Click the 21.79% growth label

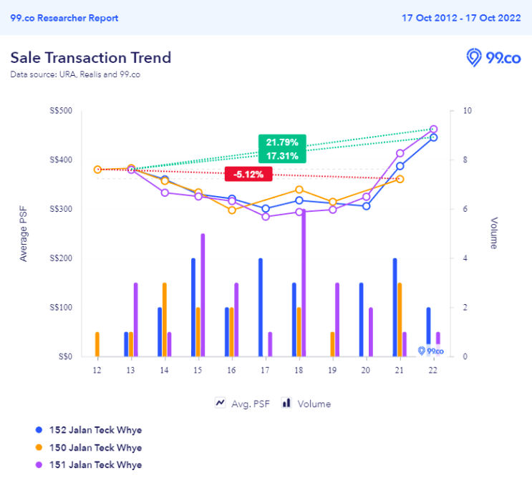pyautogui.click(x=283, y=142)
